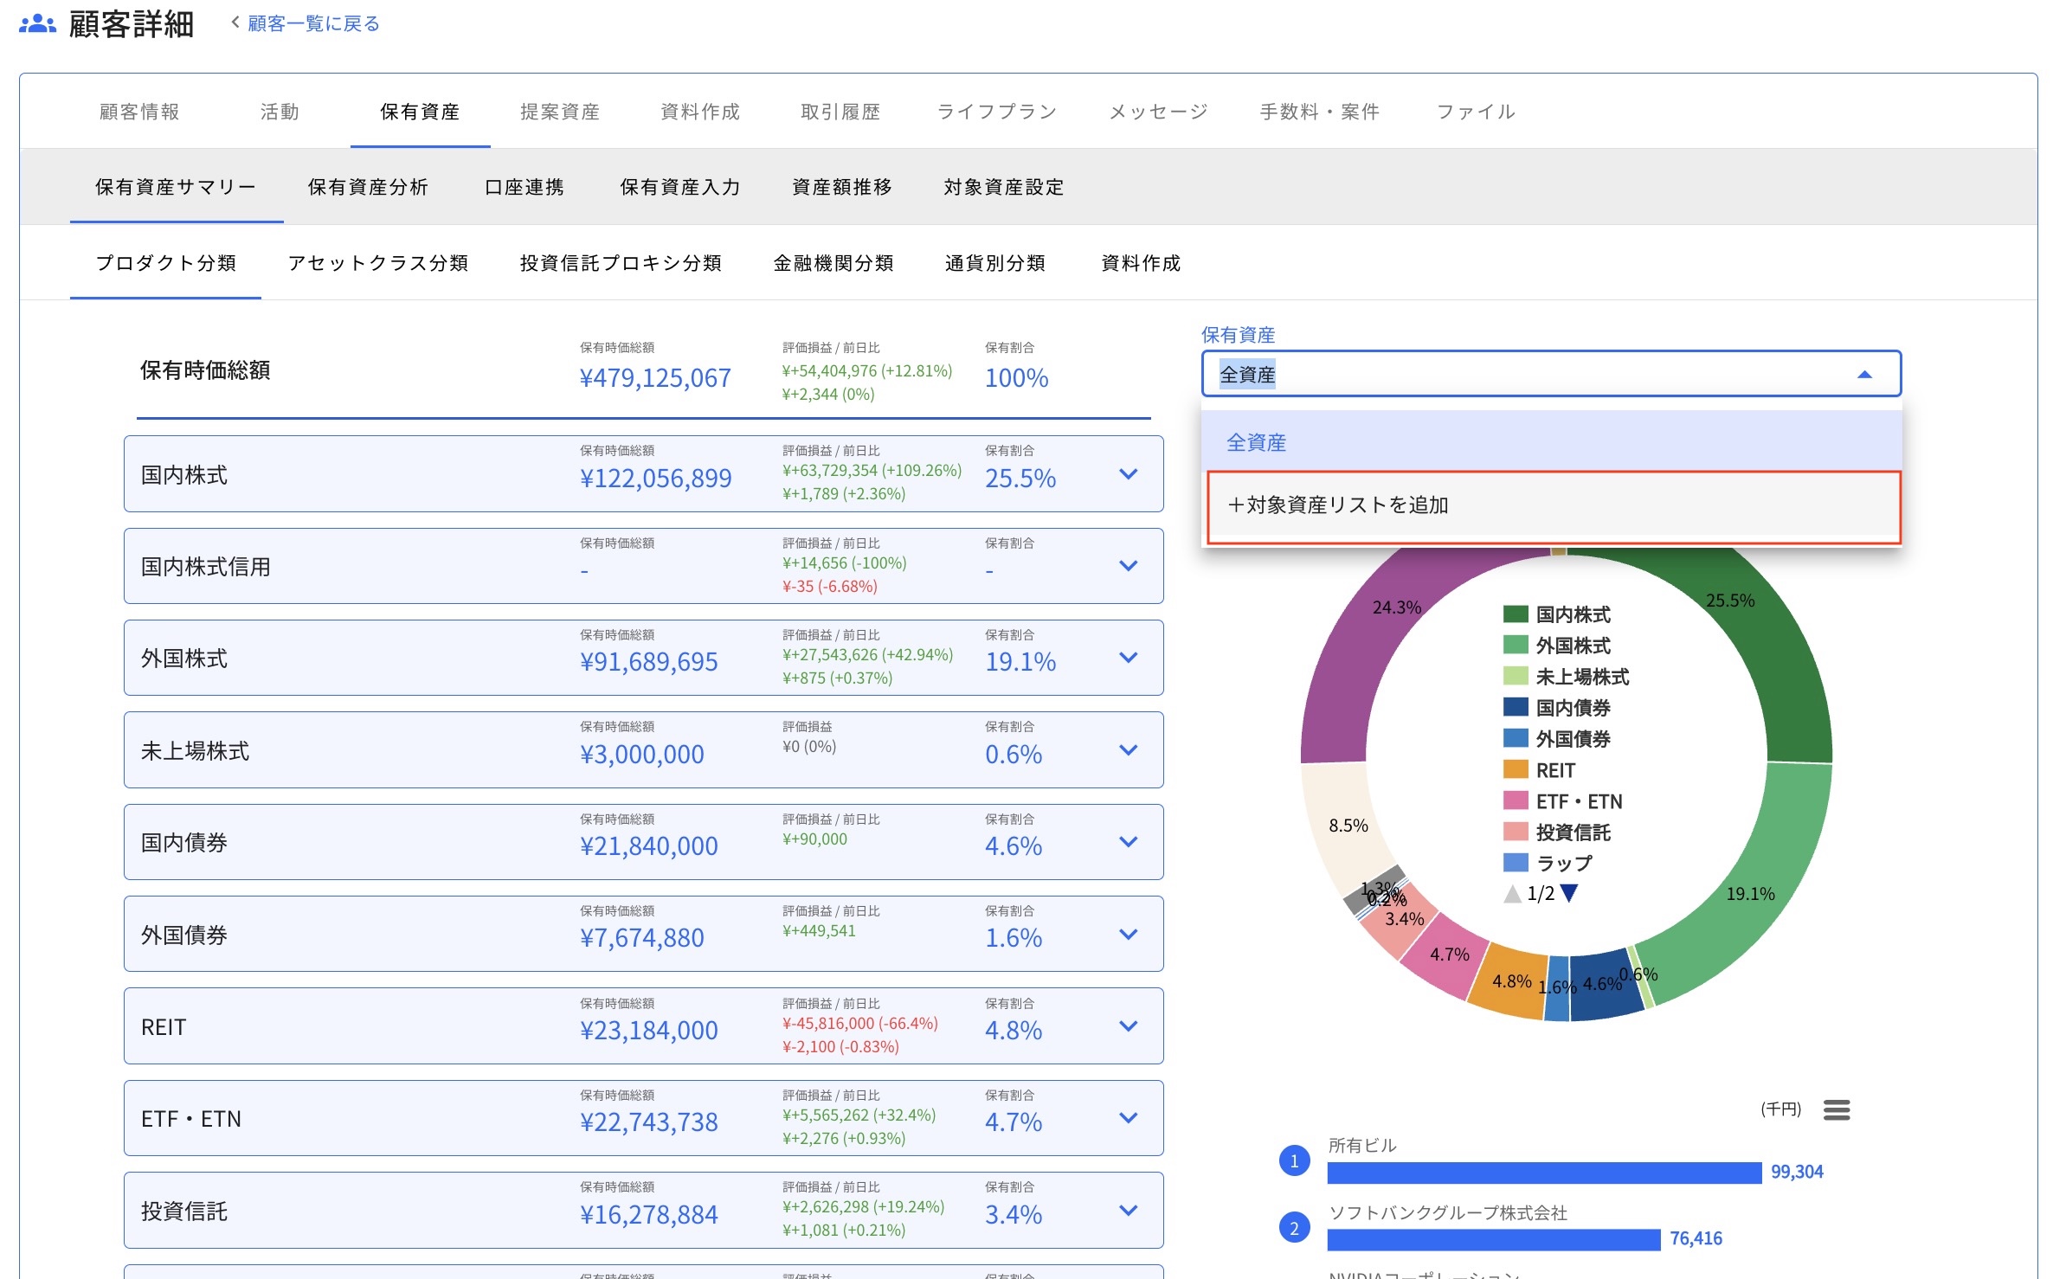The width and height of the screenshot is (2053, 1279).
Task: Show next legend page with blue down triangle
Action: [x=1568, y=893]
